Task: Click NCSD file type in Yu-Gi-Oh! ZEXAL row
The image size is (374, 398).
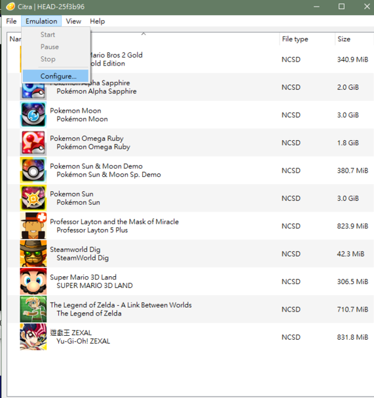Action: [x=291, y=337]
